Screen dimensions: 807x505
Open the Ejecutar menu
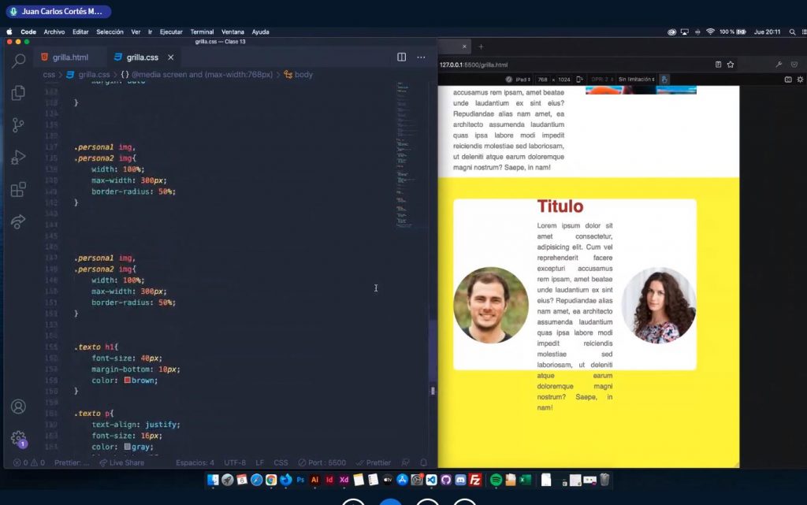(171, 32)
